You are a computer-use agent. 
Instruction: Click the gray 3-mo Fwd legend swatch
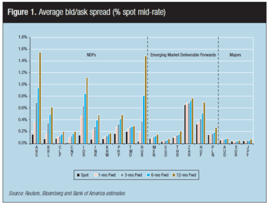click(122, 175)
